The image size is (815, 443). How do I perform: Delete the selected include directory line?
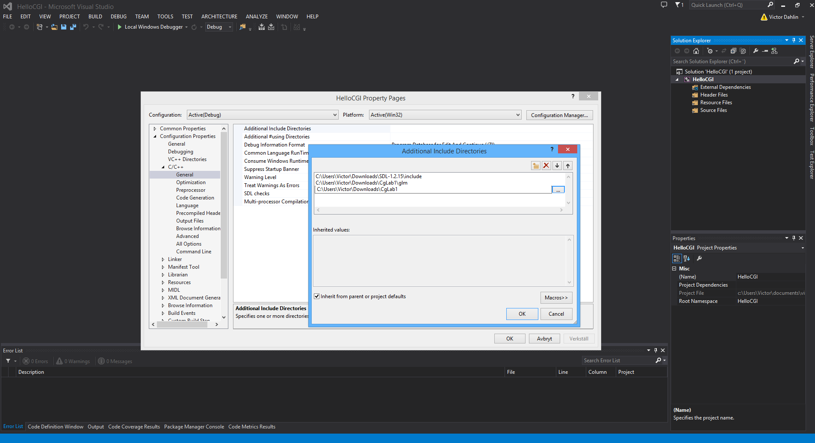click(x=546, y=166)
